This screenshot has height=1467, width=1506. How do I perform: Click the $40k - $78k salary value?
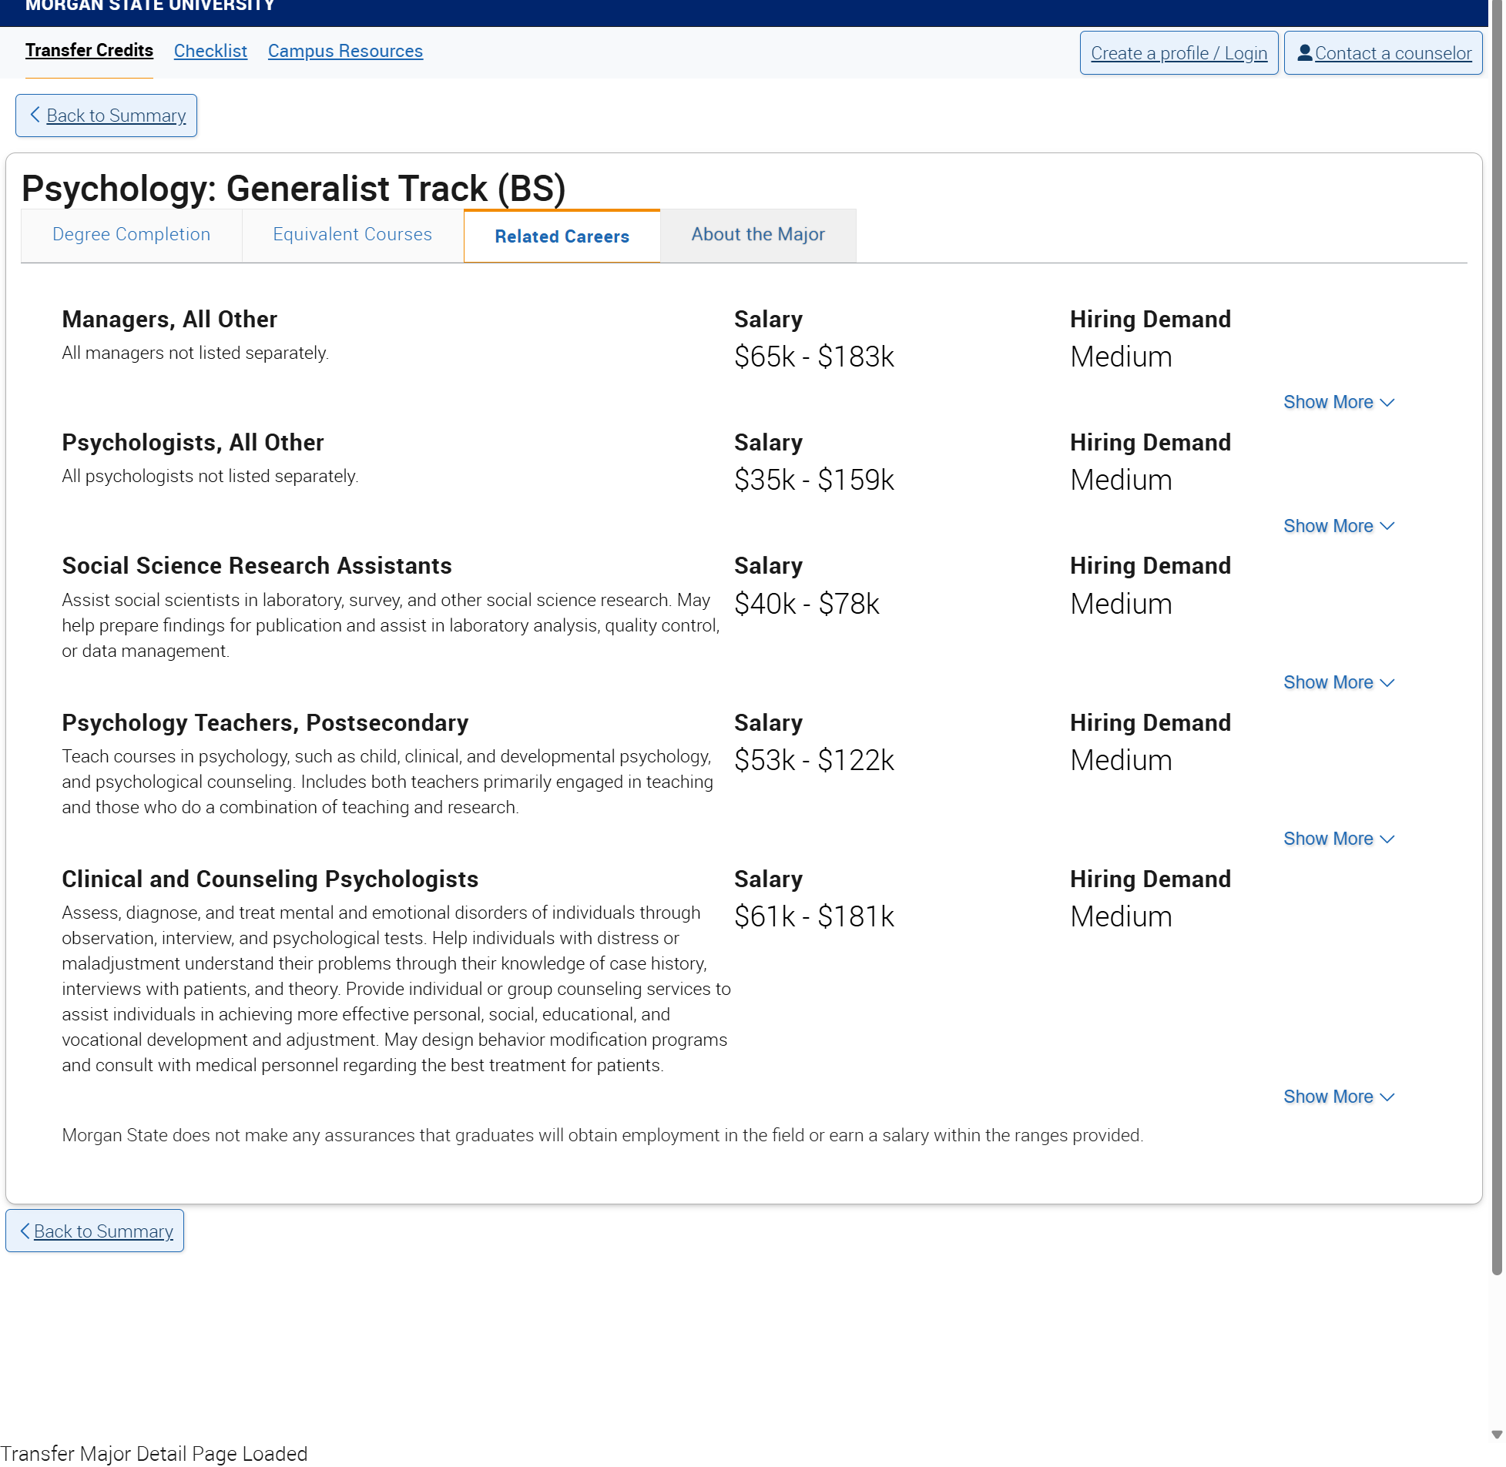807,605
